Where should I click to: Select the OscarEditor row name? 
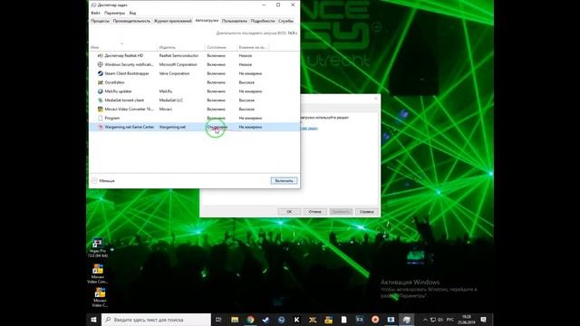[x=115, y=82]
